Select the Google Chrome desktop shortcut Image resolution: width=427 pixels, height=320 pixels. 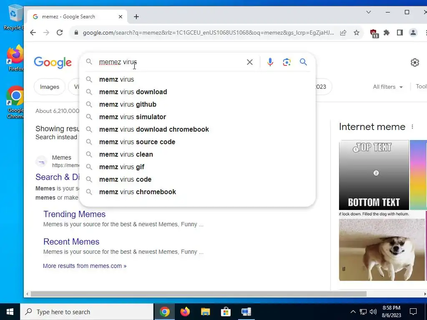(15, 102)
